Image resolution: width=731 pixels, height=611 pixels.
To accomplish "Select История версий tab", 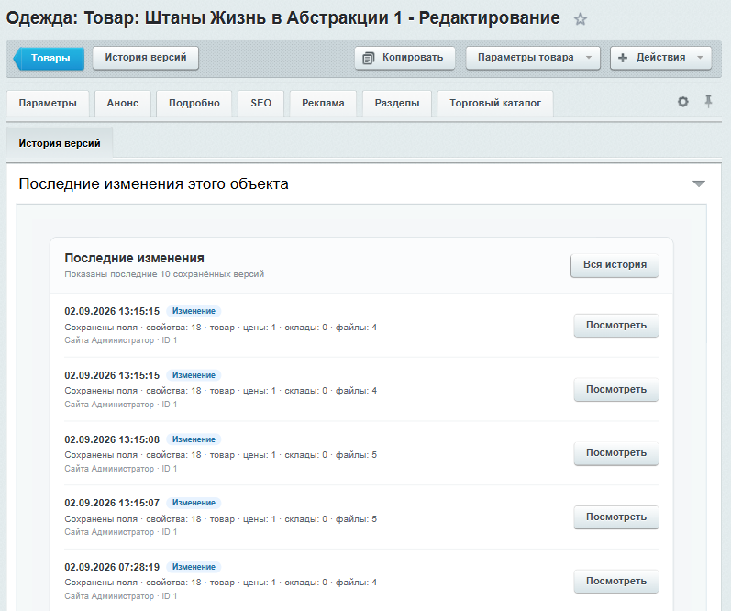I will click(60, 143).
